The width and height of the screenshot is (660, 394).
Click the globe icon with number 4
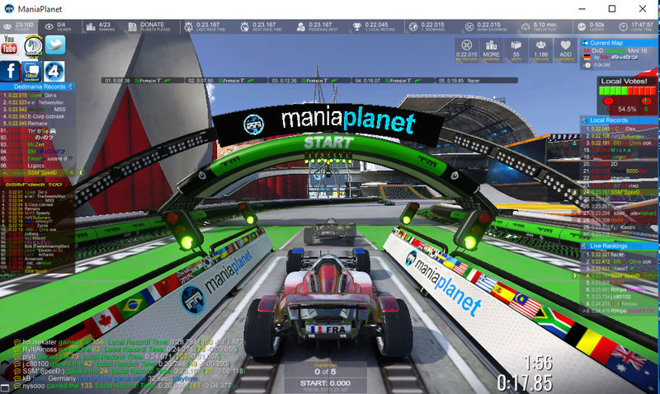[x=54, y=71]
